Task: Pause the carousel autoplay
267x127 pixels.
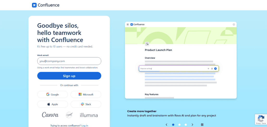Action: (x=202, y=125)
